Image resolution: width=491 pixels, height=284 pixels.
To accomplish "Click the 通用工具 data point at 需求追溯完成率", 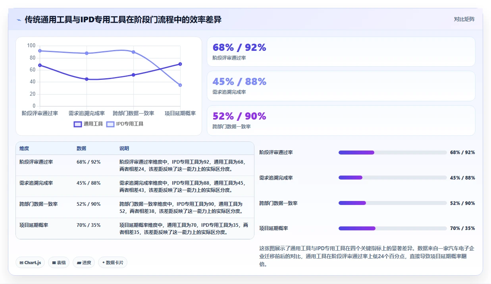I will click(87, 79).
